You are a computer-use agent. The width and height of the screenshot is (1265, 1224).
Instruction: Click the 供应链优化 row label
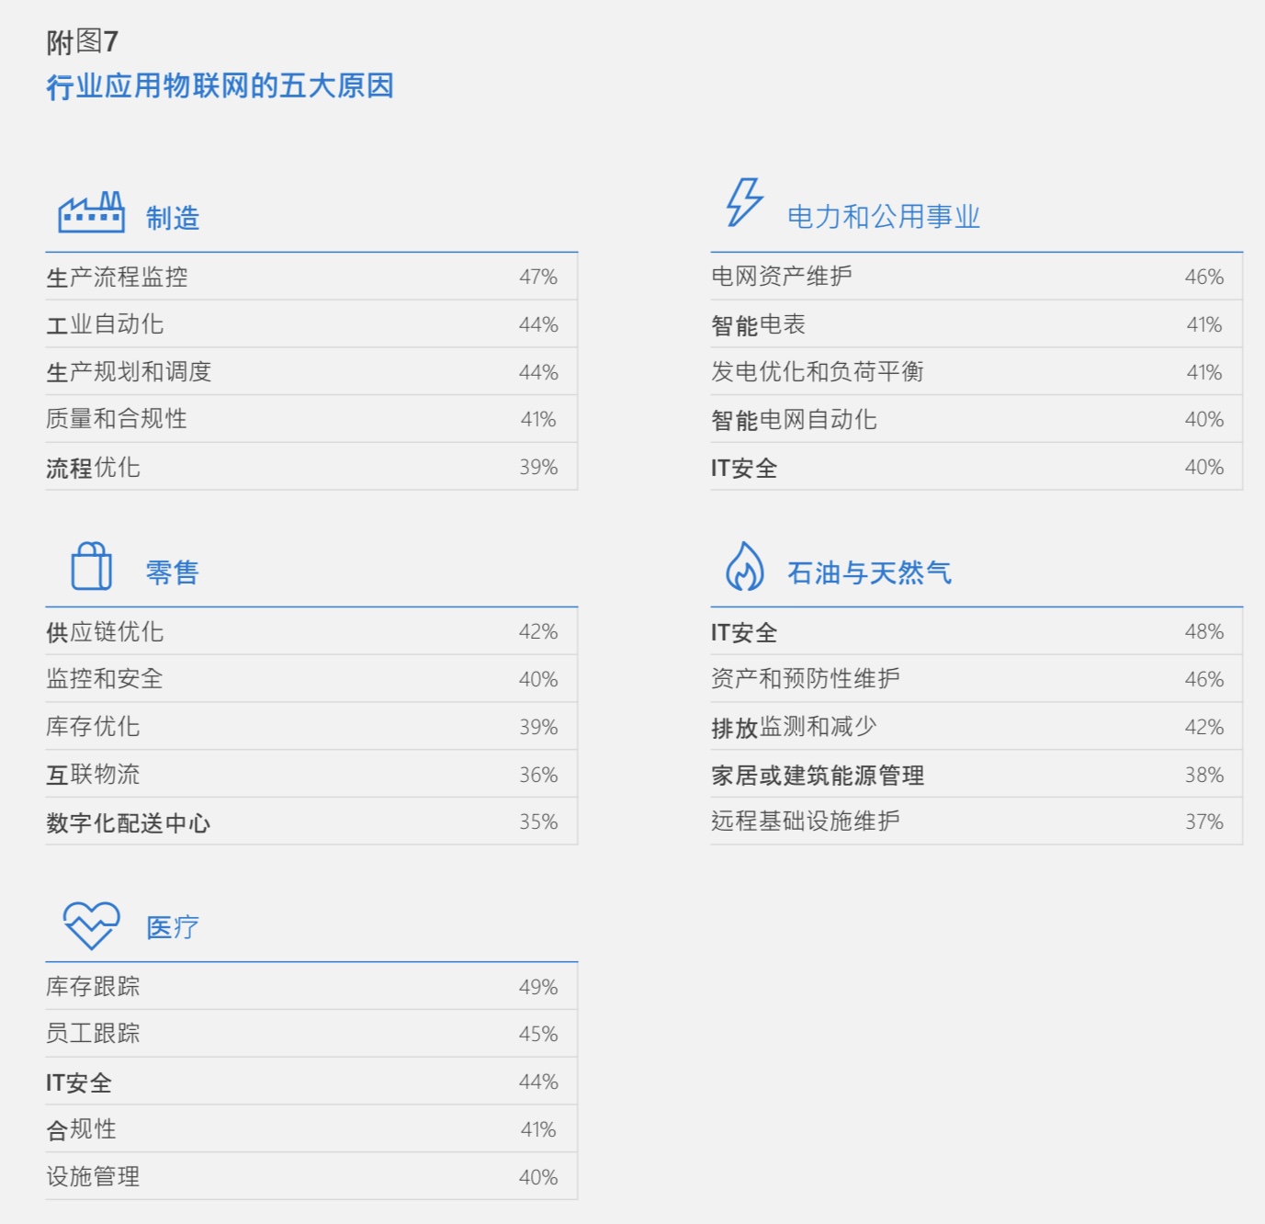pyautogui.click(x=105, y=632)
